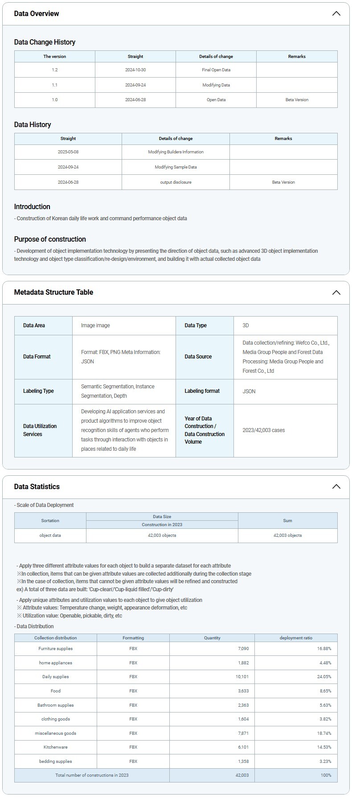This screenshot has width=352, height=799.
Task: Click the Final Open Data cell
Action: tap(216, 70)
